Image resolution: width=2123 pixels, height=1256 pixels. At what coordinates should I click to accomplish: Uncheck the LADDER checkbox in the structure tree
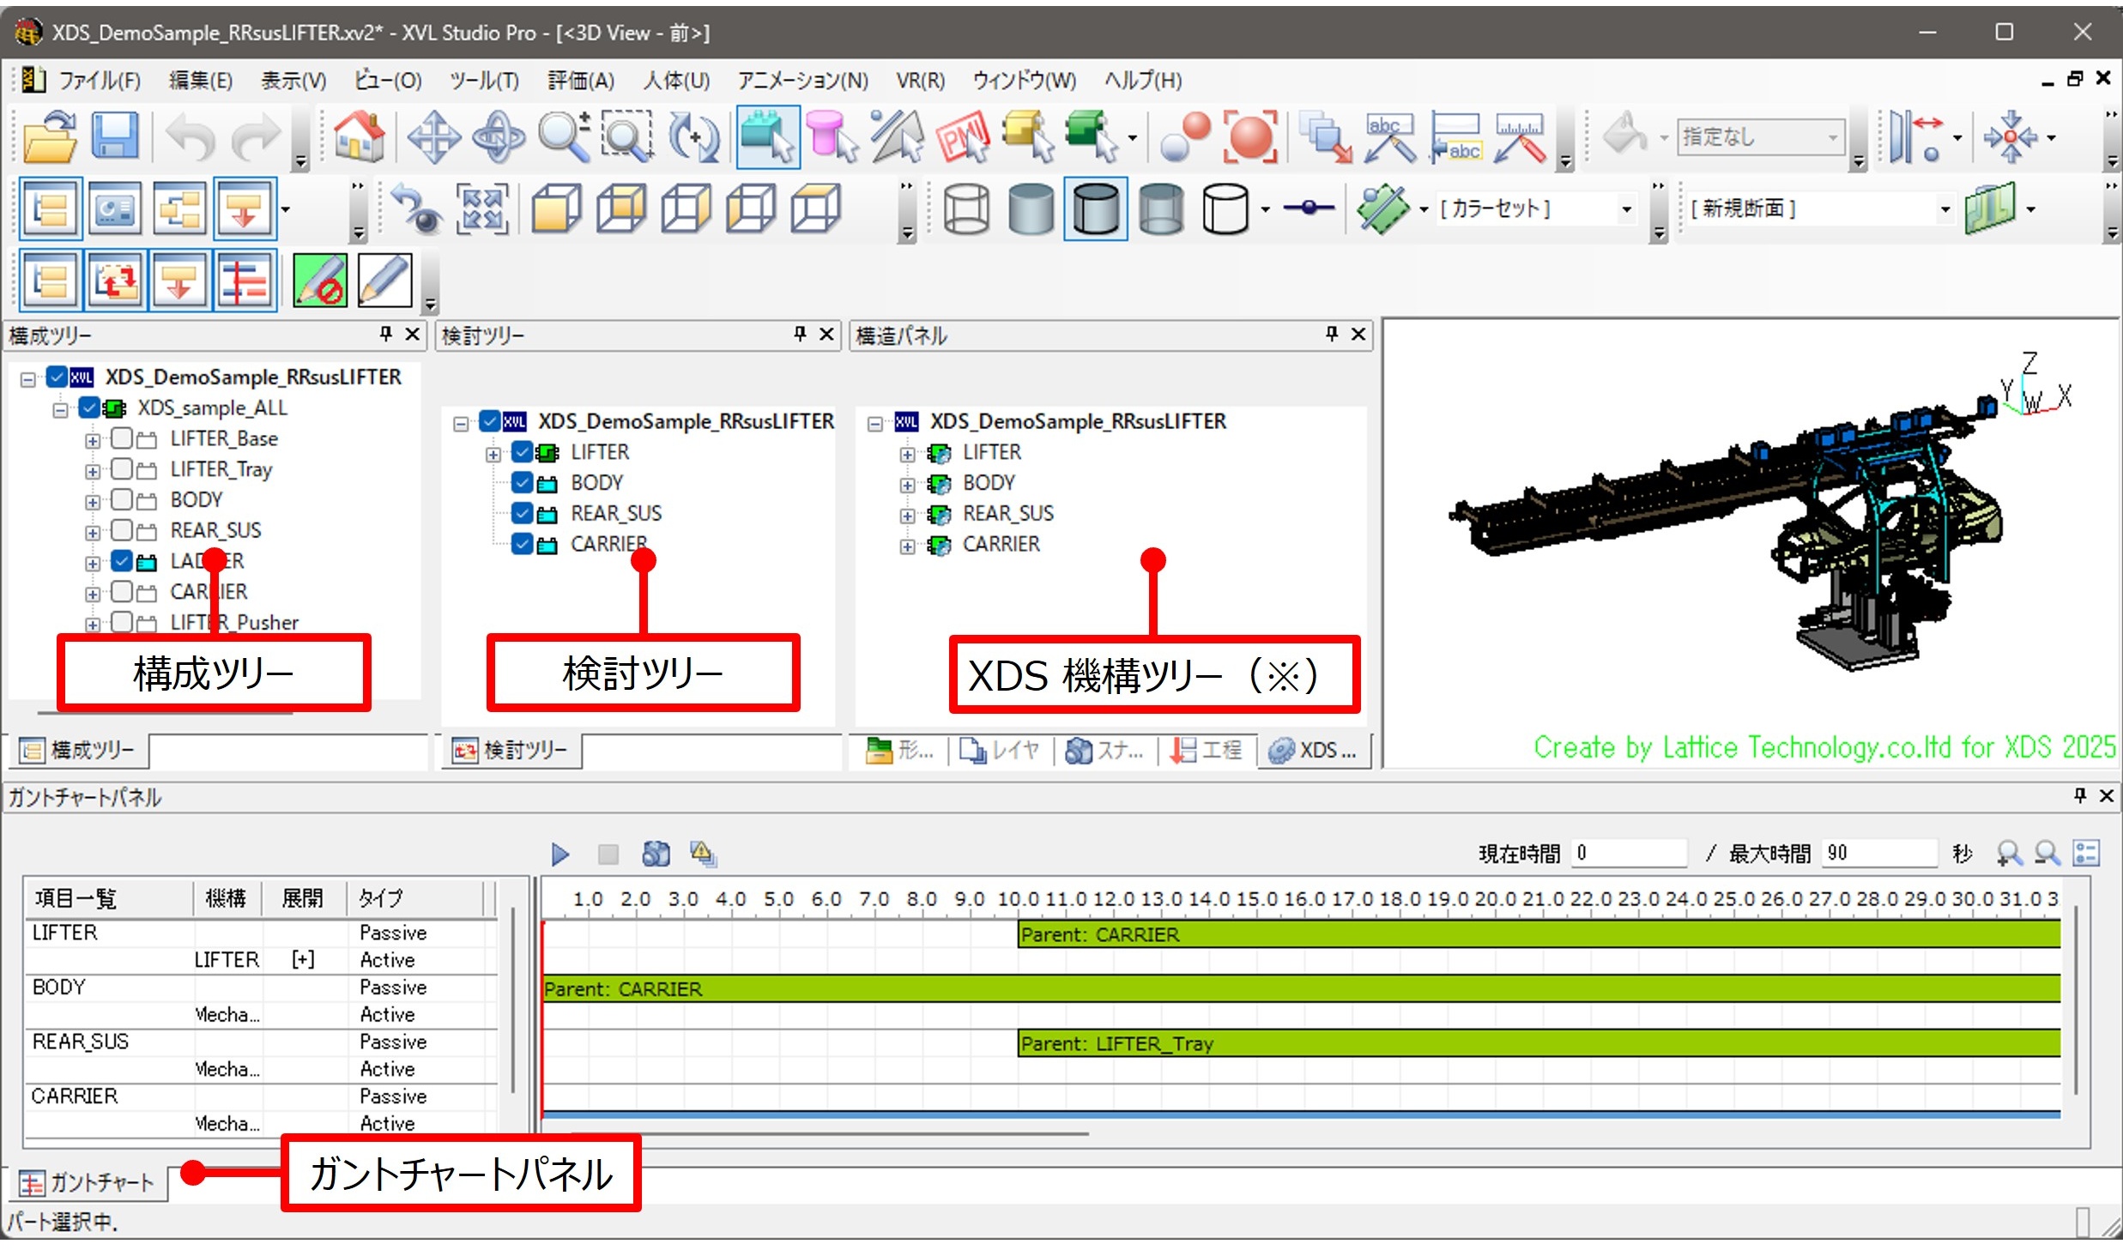(x=122, y=562)
